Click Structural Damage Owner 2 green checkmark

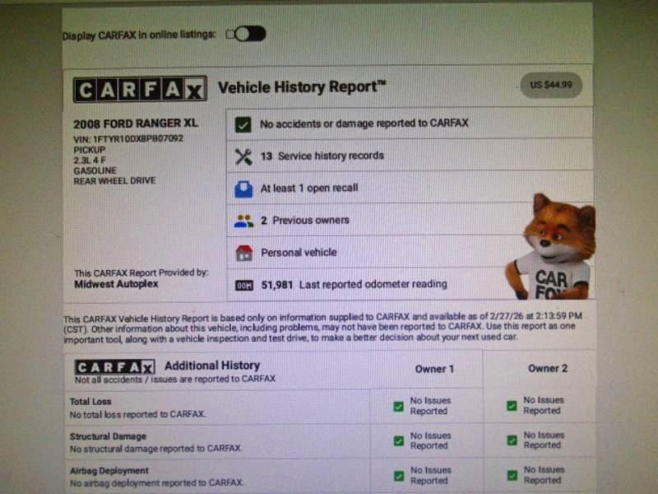[512, 440]
